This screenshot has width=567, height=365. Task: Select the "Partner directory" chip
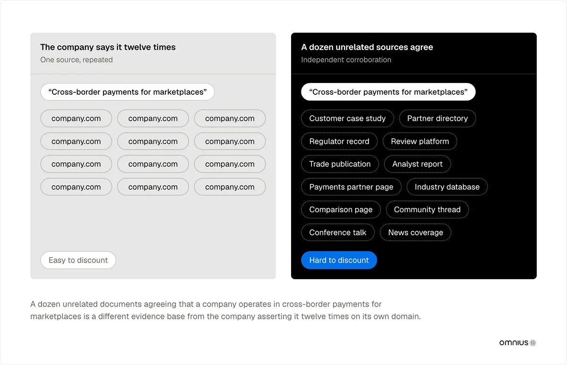pyautogui.click(x=438, y=118)
